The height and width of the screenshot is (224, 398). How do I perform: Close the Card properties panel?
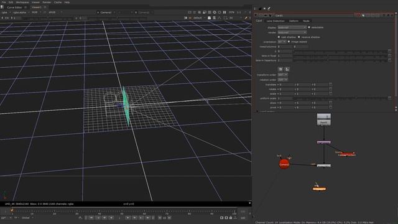[392, 16]
